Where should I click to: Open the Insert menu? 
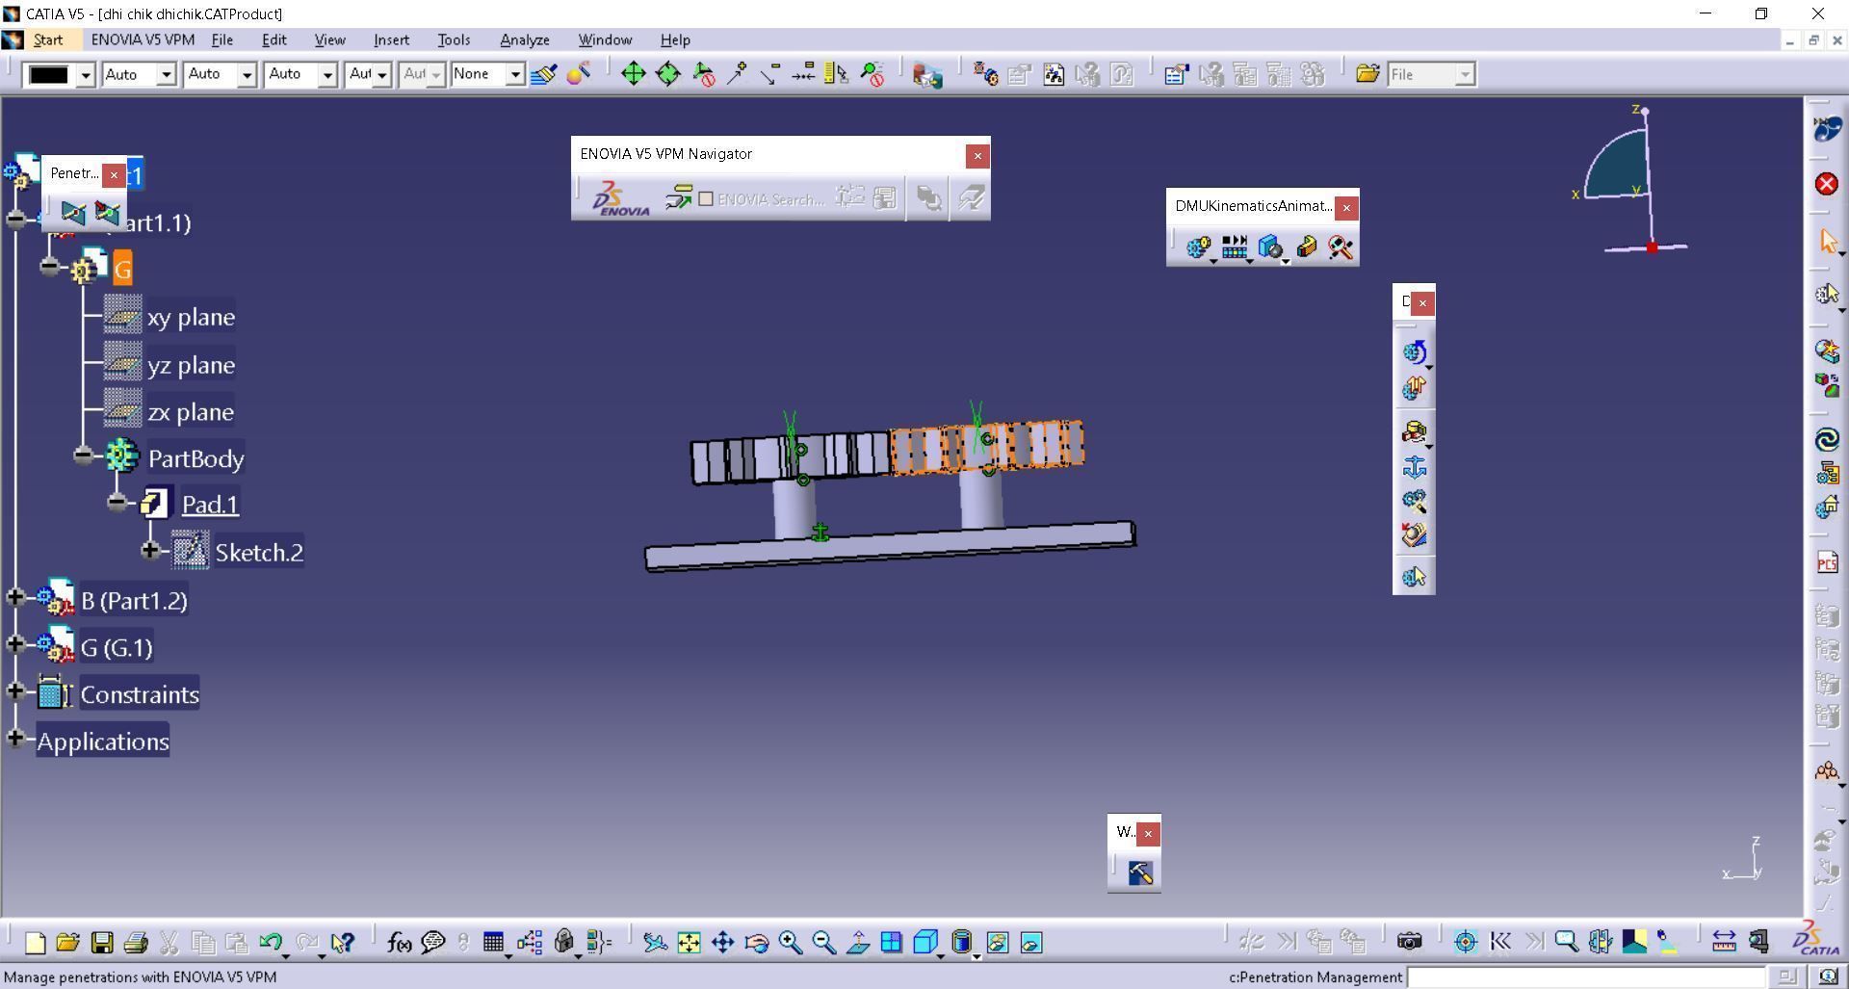click(x=391, y=39)
